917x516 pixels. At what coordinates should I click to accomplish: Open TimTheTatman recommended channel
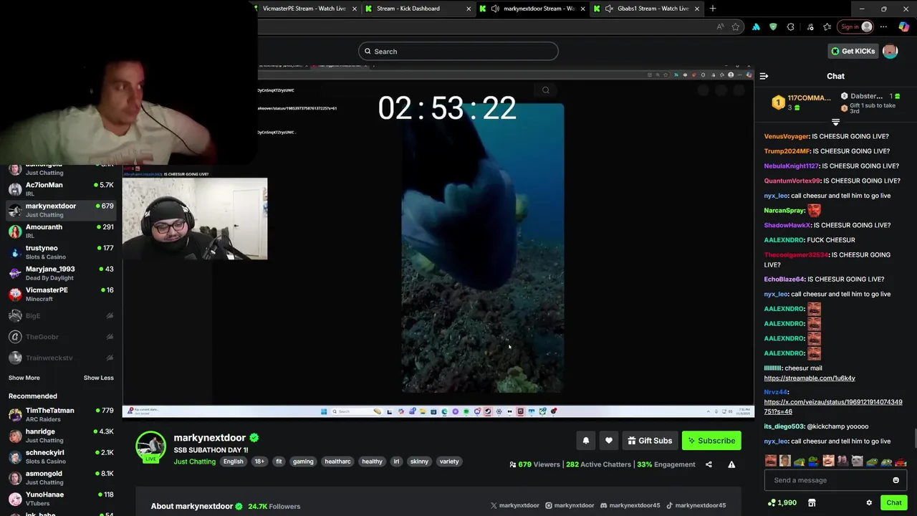tap(61, 415)
